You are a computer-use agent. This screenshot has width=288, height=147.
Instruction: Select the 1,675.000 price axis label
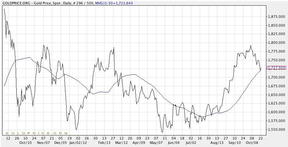pyautogui.click(x=277, y=86)
